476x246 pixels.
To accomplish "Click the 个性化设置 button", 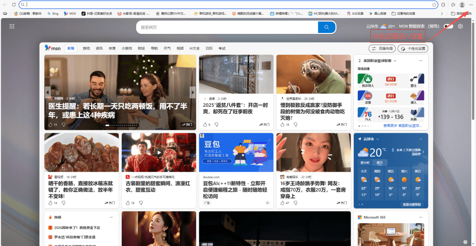I will pyautogui.click(x=413, y=48).
